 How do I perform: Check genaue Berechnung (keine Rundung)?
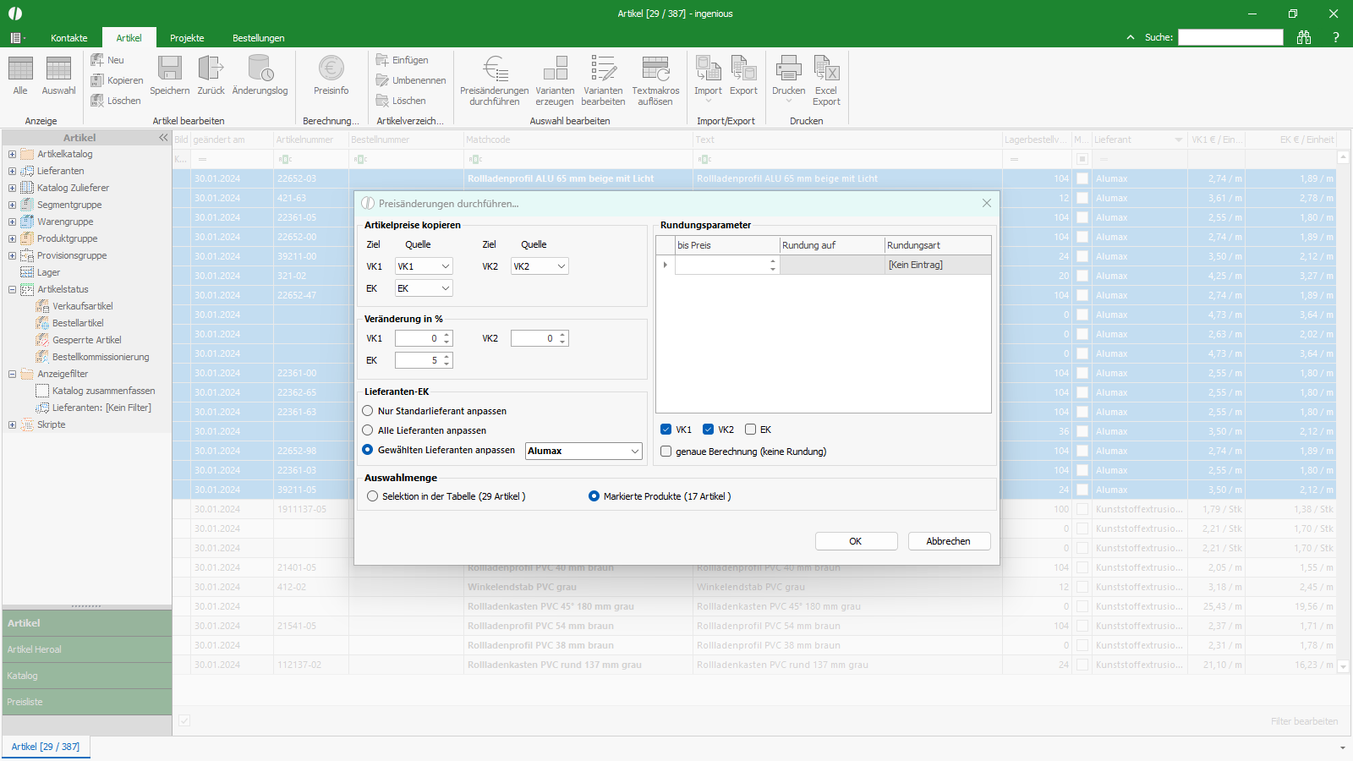pos(666,452)
